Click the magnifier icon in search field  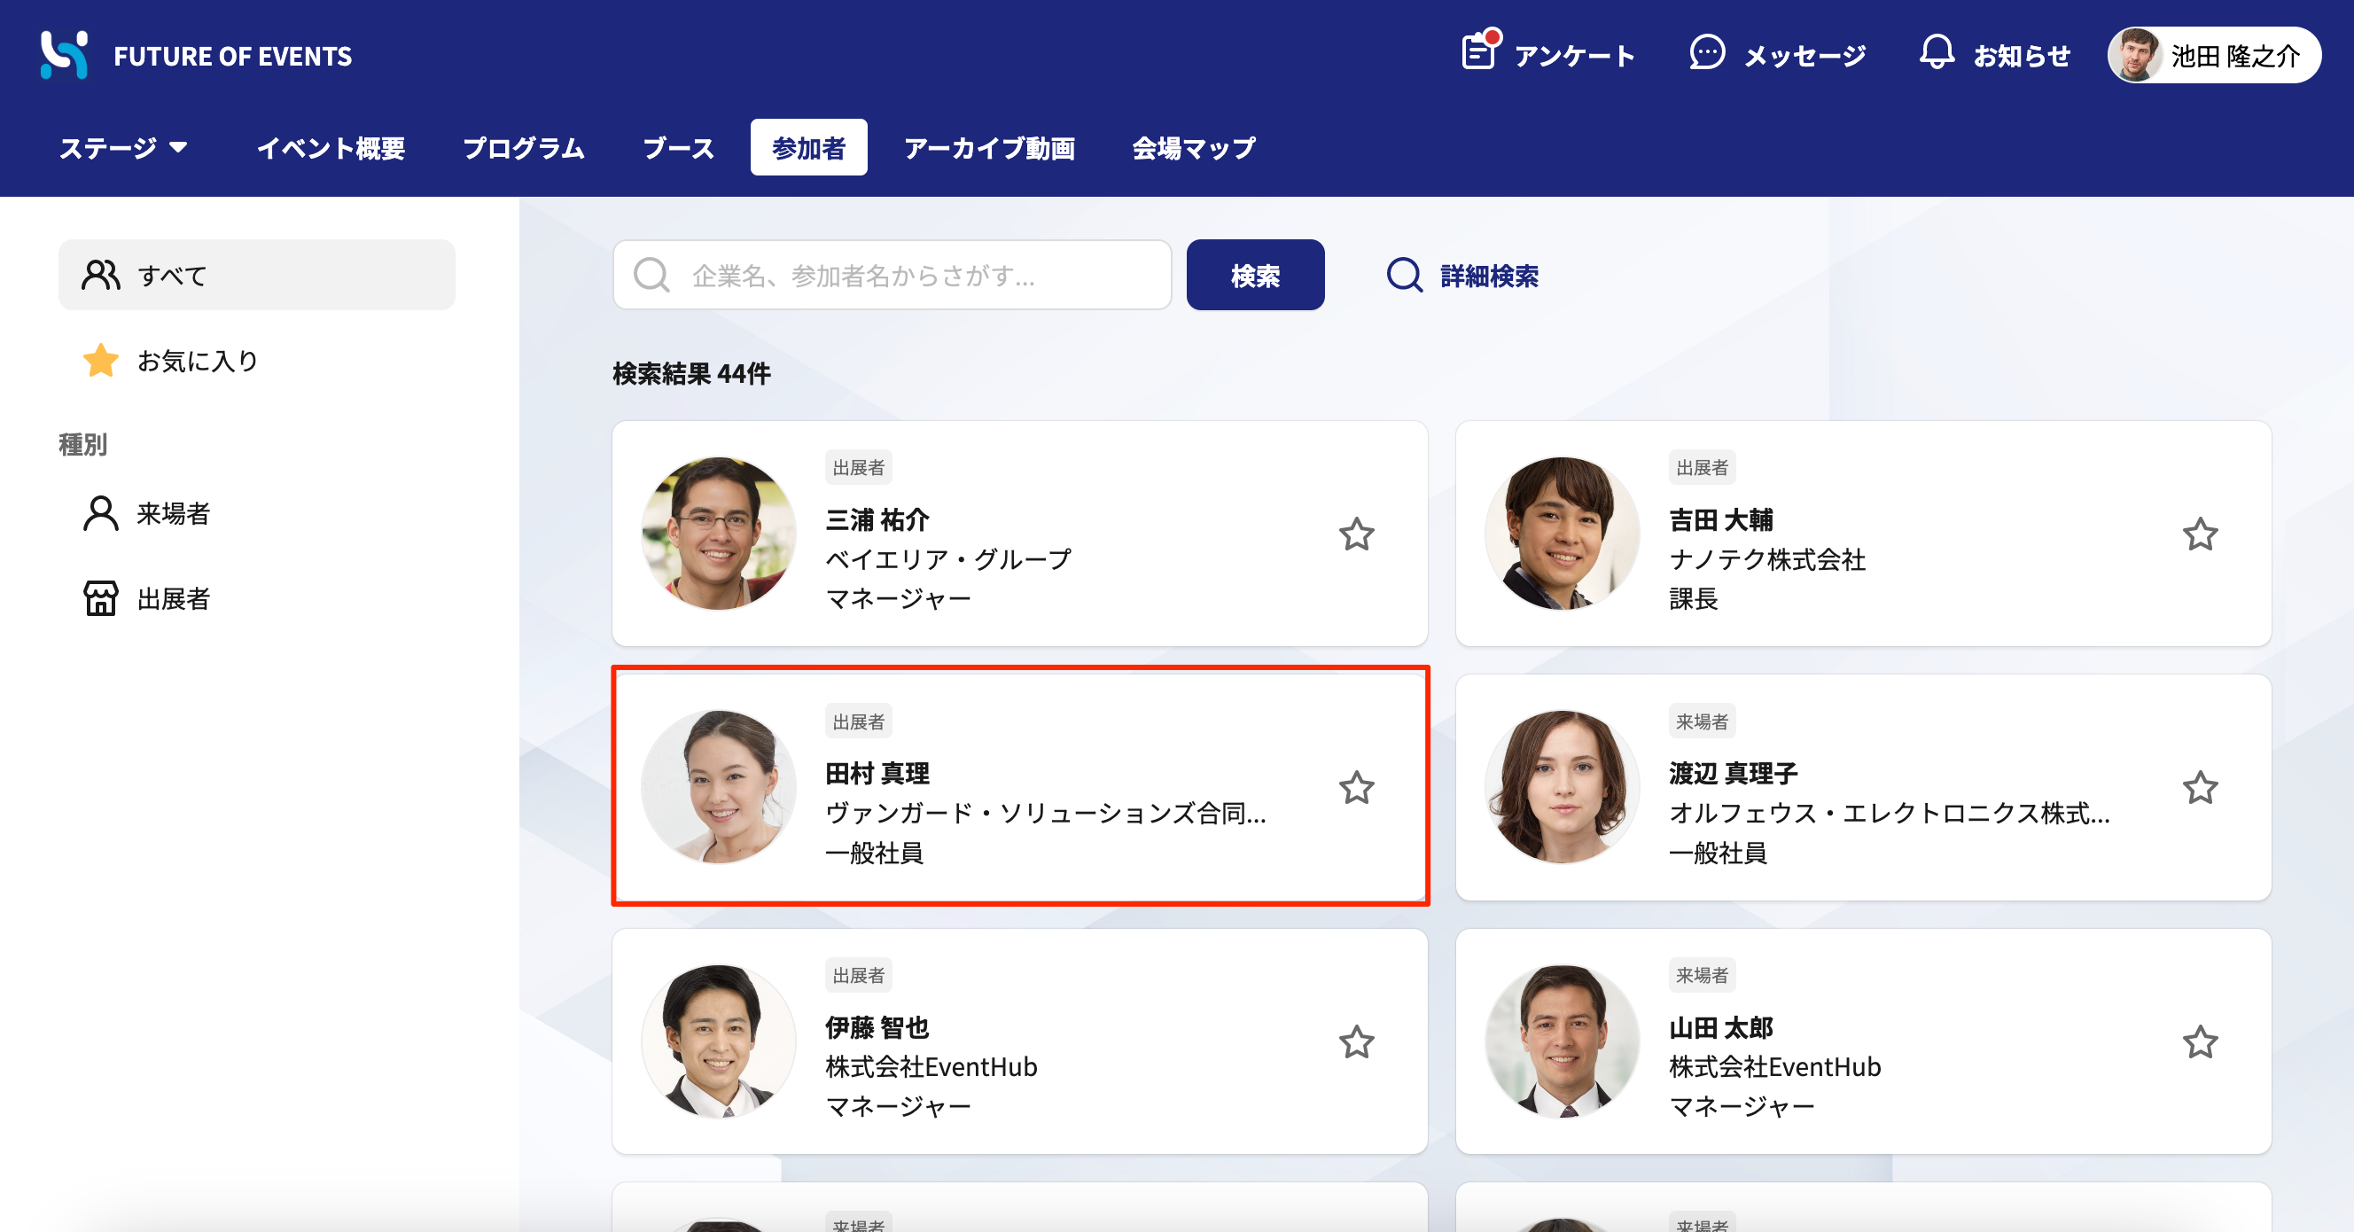pyautogui.click(x=651, y=275)
